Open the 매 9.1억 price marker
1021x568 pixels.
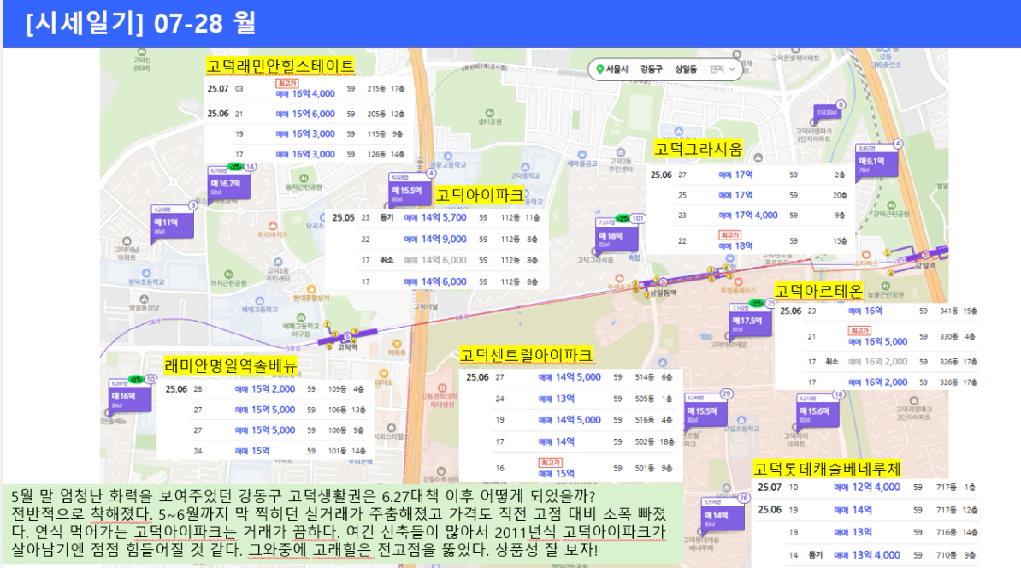(876, 162)
